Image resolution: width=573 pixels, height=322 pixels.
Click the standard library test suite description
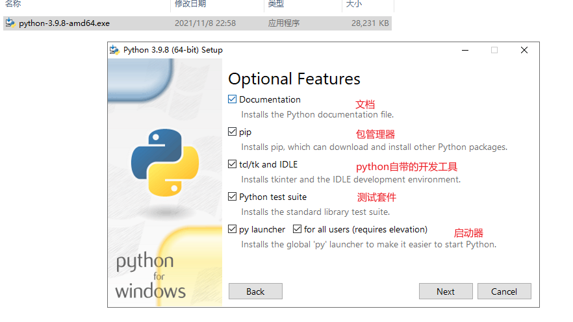coord(315,212)
